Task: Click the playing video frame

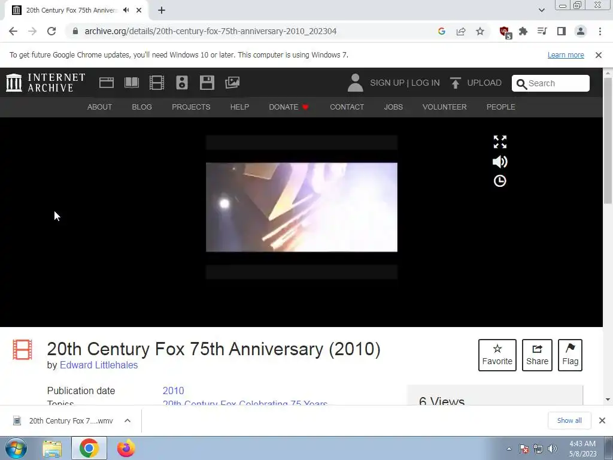Action: pos(302,207)
